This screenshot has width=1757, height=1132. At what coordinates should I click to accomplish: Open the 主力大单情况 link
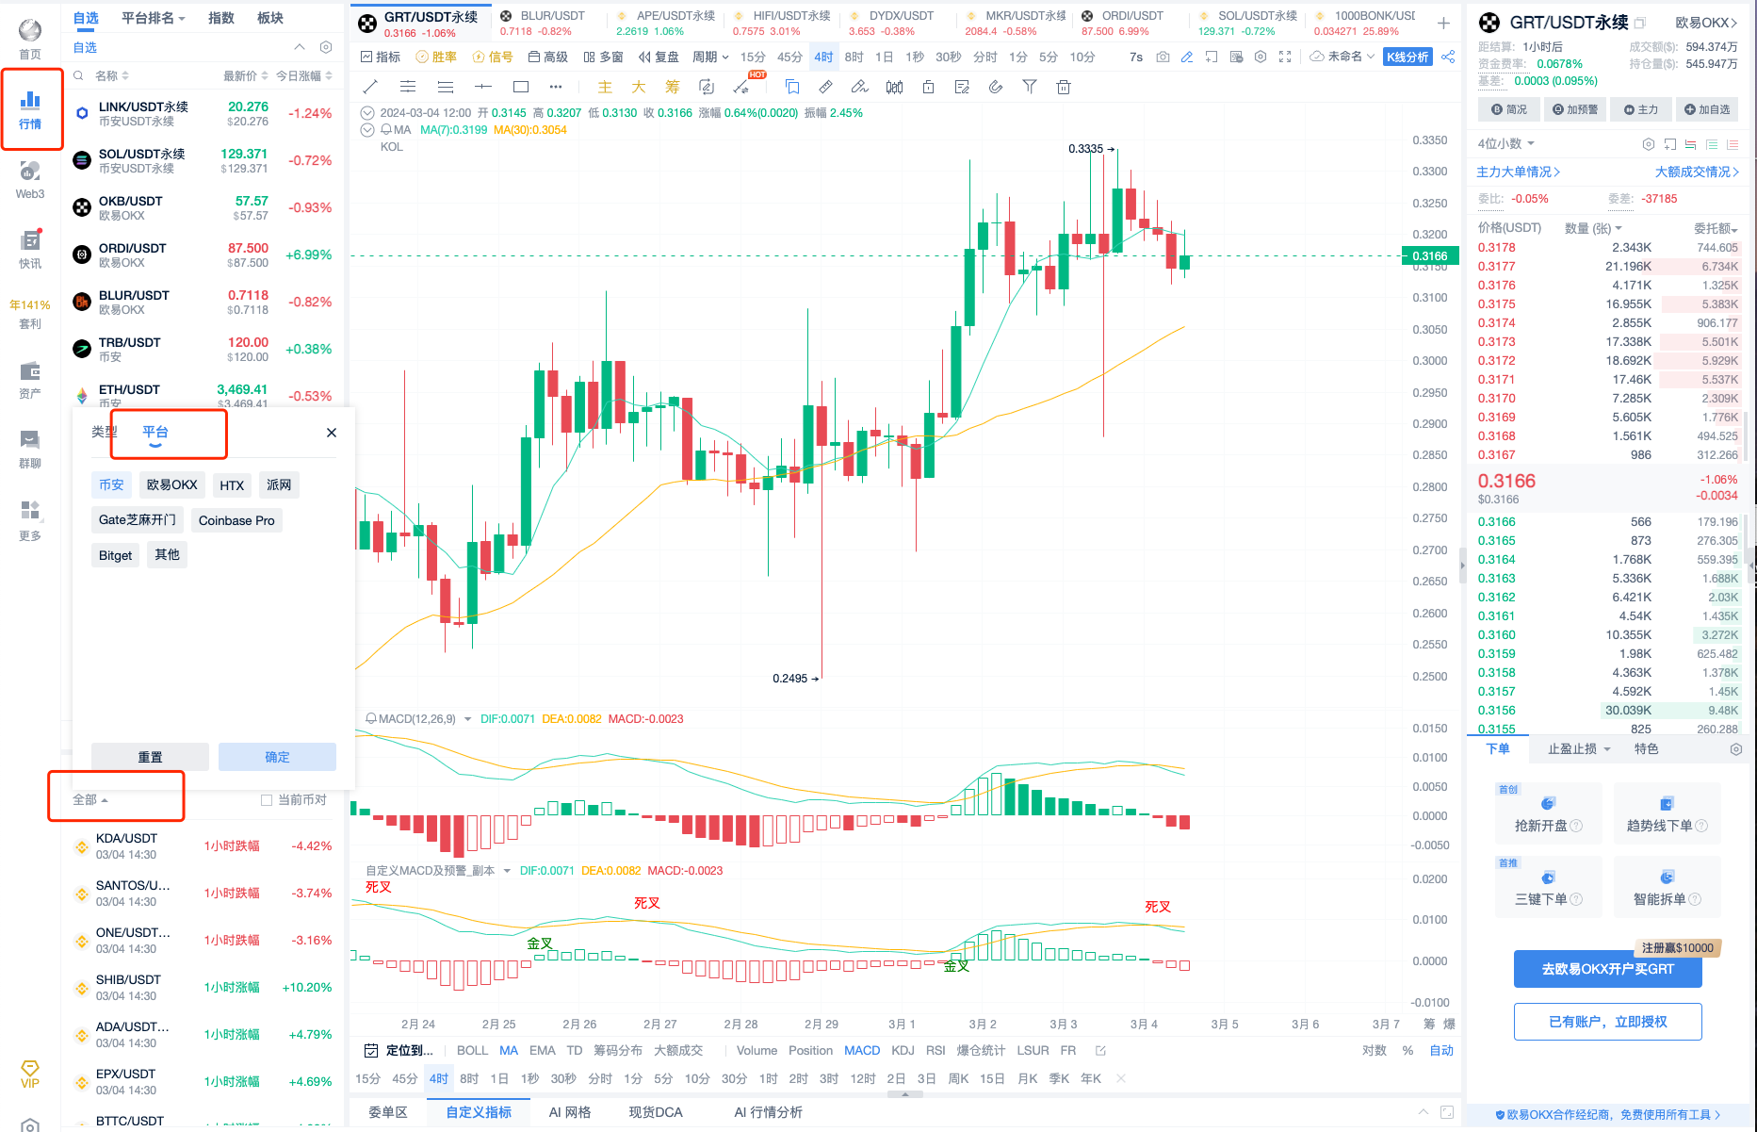pyautogui.click(x=1519, y=172)
